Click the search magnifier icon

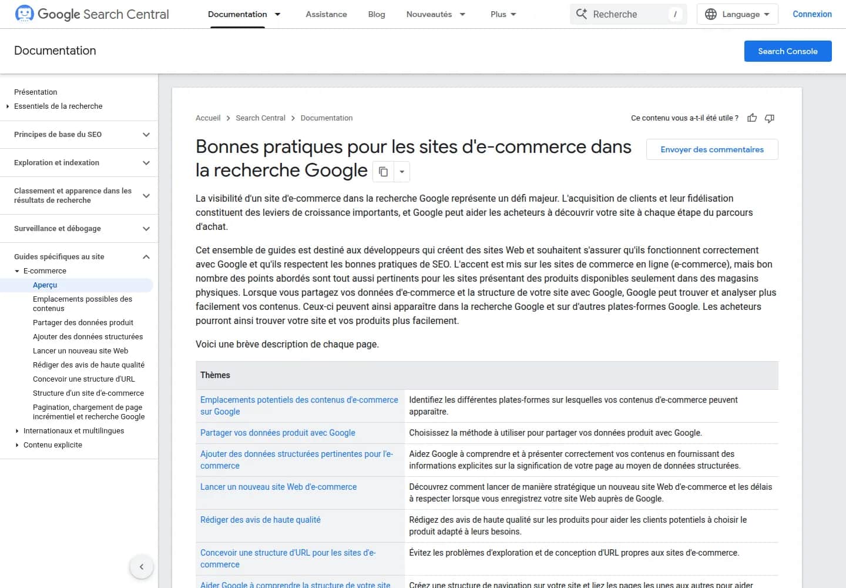(x=582, y=14)
